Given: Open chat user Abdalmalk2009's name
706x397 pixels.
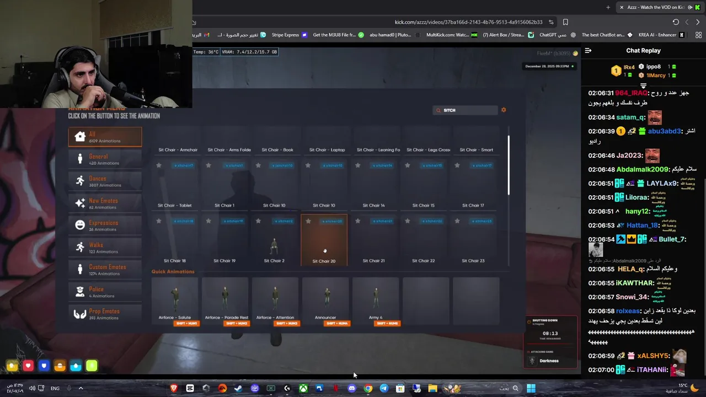Looking at the screenshot, I should click(x=642, y=169).
